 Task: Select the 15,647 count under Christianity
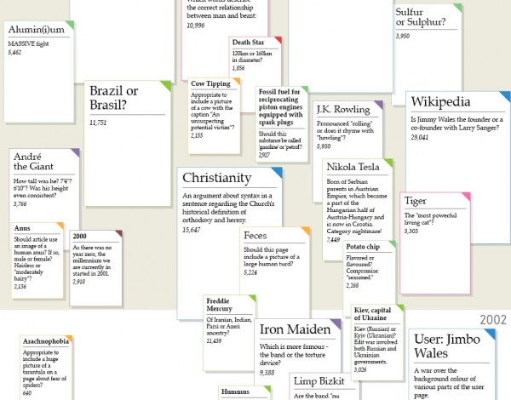(x=192, y=230)
